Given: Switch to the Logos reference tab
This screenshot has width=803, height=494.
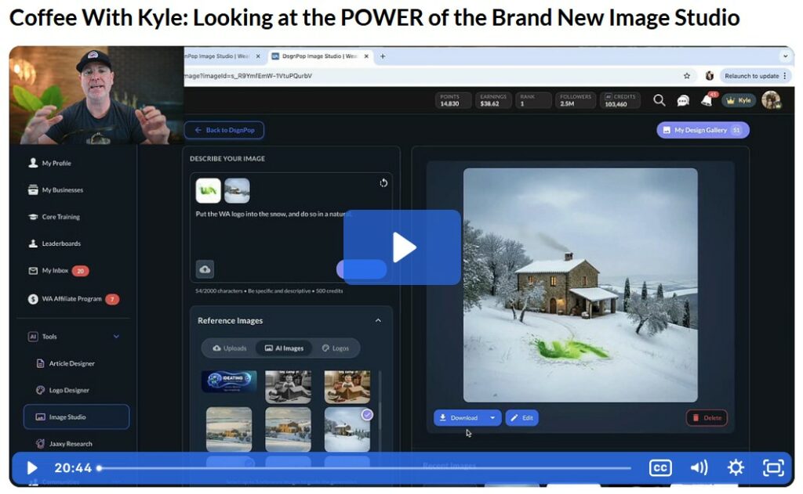Looking at the screenshot, I should pos(336,348).
